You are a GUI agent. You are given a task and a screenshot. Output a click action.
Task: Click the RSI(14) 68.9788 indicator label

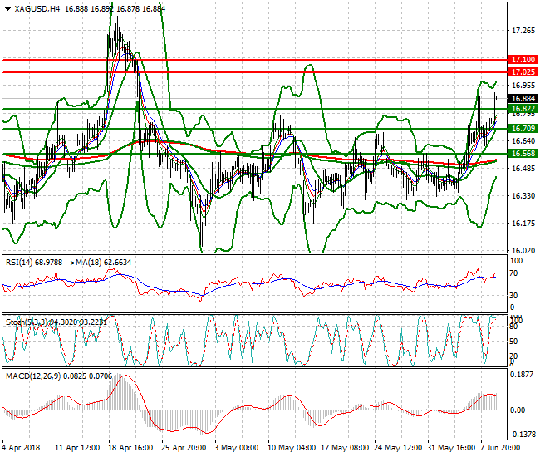point(34,263)
